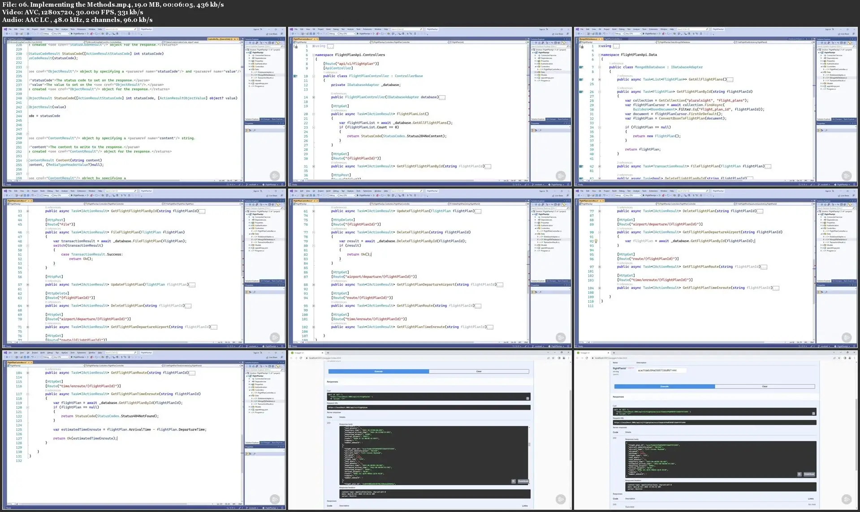Collapse GetFlightPlanById at line 26, MongoDbDatabase thumbnail
Viewport: 860px width, 512px height.
pyautogui.click(x=599, y=92)
